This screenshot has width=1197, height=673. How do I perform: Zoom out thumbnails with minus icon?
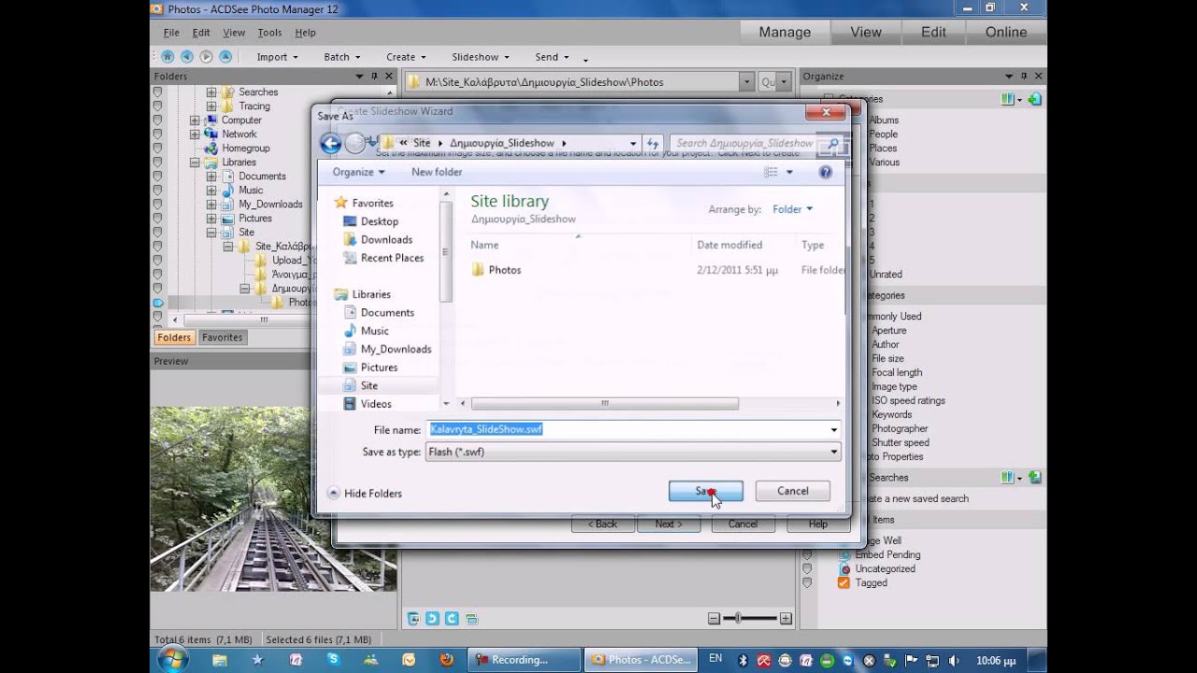pyautogui.click(x=714, y=619)
